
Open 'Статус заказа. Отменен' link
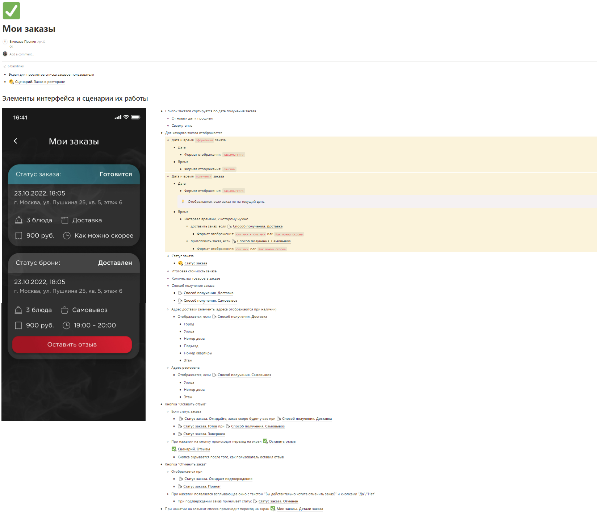click(x=278, y=501)
